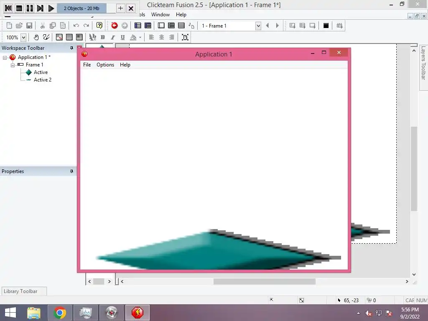This screenshot has width=428, height=321.
Task: Select the hand pan tool
Action: pyautogui.click(x=36, y=37)
